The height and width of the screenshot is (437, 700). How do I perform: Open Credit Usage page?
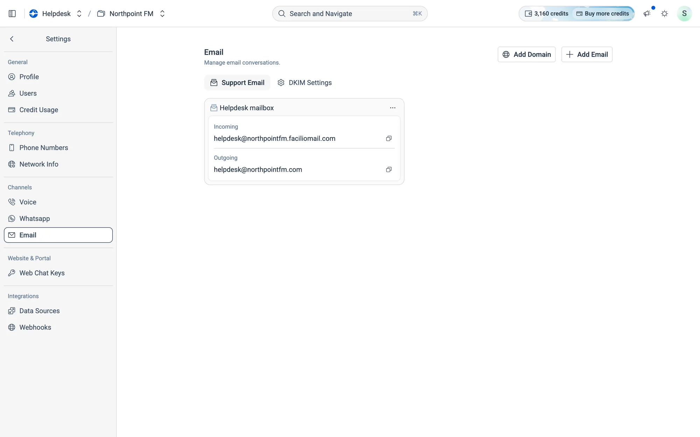point(58,110)
